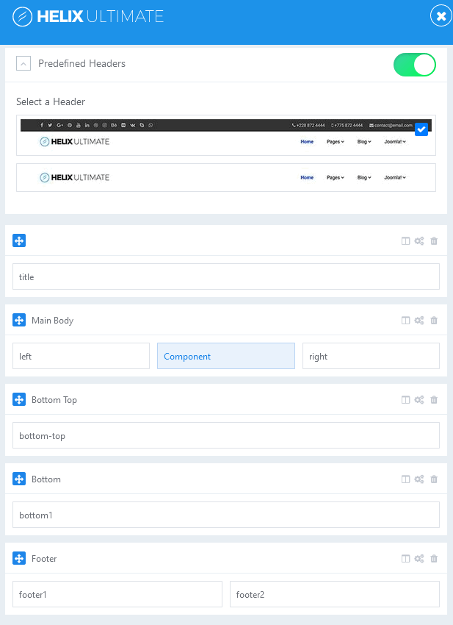The image size is (453, 625).
Task: Close the layout builder panel
Action: (441, 15)
